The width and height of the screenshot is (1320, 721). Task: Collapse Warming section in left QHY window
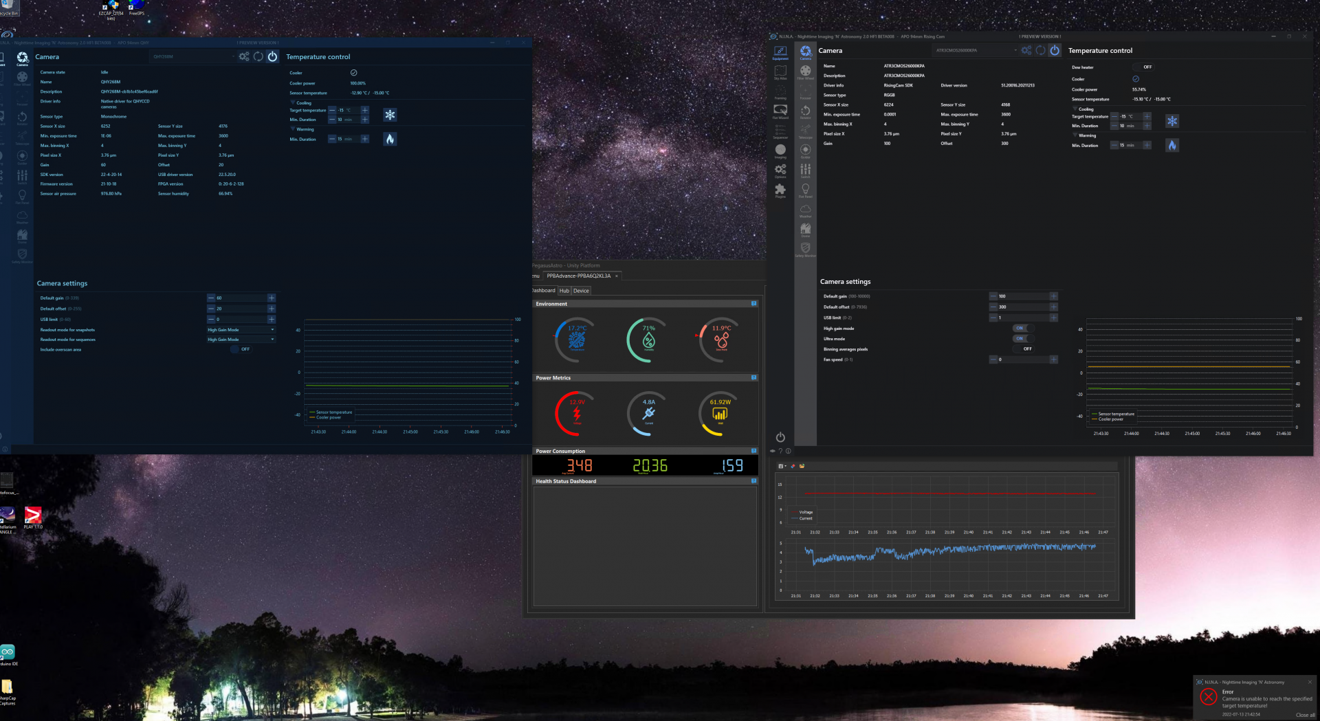pos(293,129)
